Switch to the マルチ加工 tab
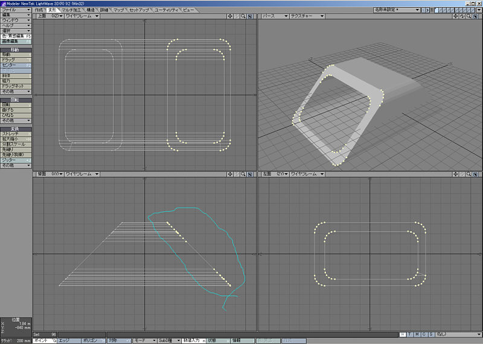 pos(72,10)
